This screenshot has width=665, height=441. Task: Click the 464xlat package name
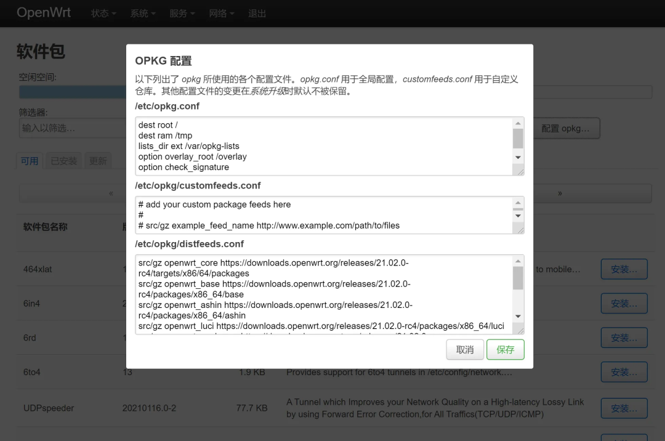38,269
